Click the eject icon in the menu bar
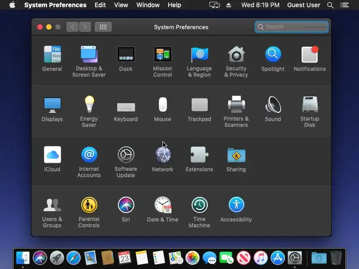The height and width of the screenshot is (269, 359). tap(228, 5)
